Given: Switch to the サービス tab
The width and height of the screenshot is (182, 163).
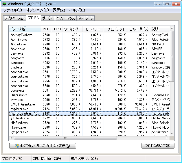Looking at the screenshot, I should pos(48,18).
